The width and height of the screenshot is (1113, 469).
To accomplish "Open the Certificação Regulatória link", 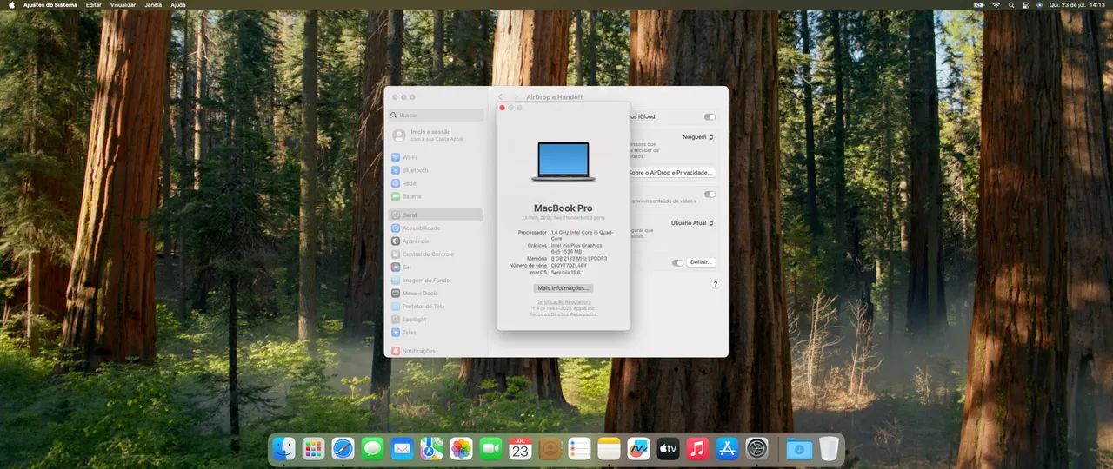I will 563,301.
